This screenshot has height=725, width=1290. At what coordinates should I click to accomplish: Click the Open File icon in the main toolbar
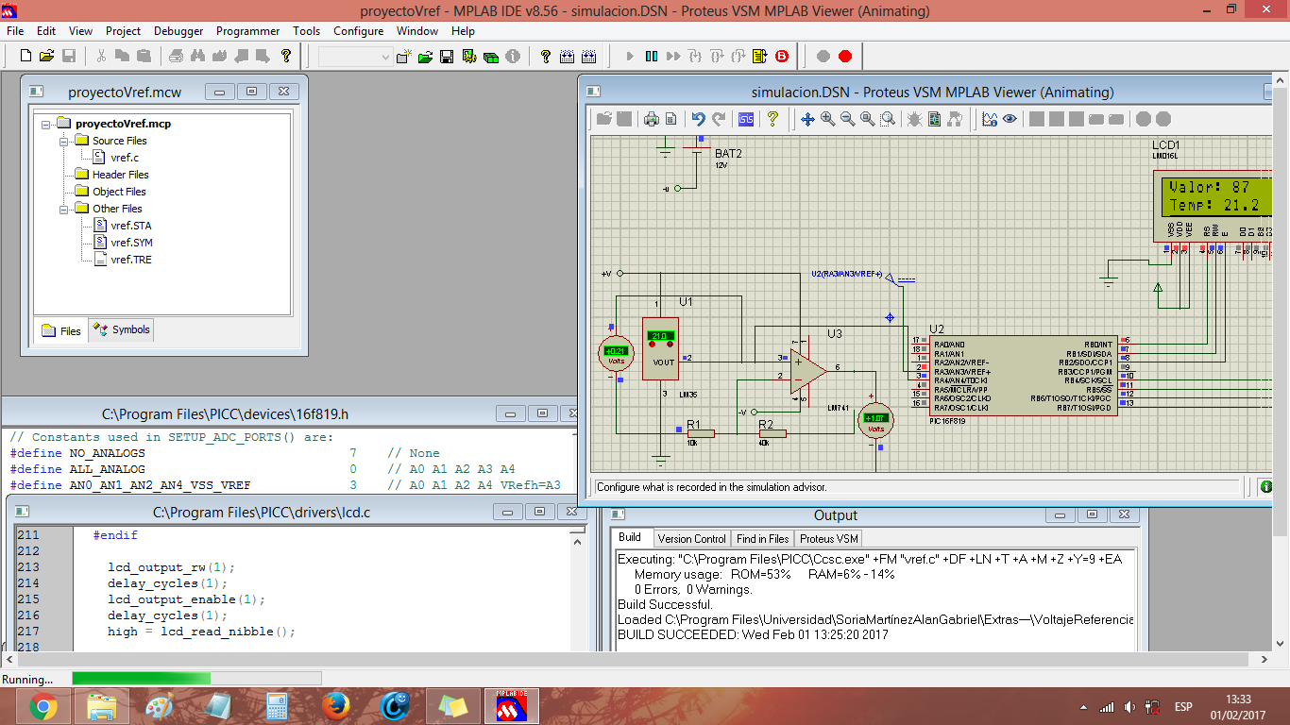[46, 57]
